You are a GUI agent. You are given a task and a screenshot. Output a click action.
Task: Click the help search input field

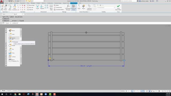[129, 1]
